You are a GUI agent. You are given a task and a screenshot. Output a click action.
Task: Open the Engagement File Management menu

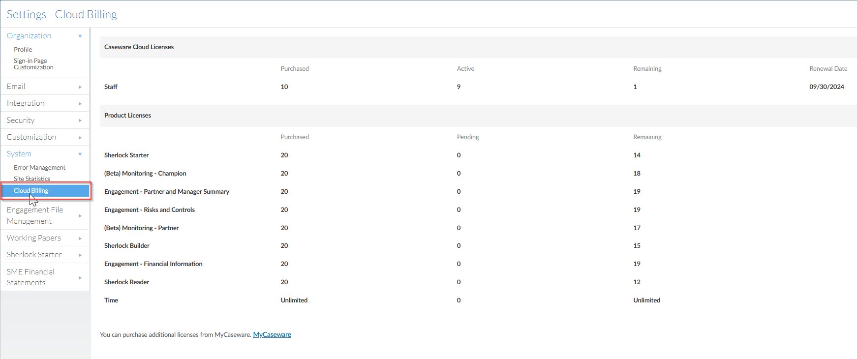click(x=35, y=215)
